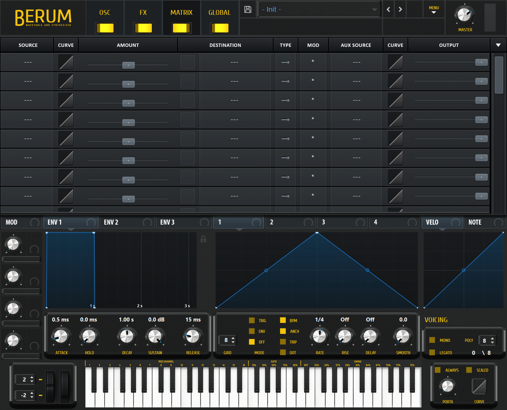The height and width of the screenshot is (410, 507).
Task: Click the portamento curve shape icon
Action: pos(479,386)
